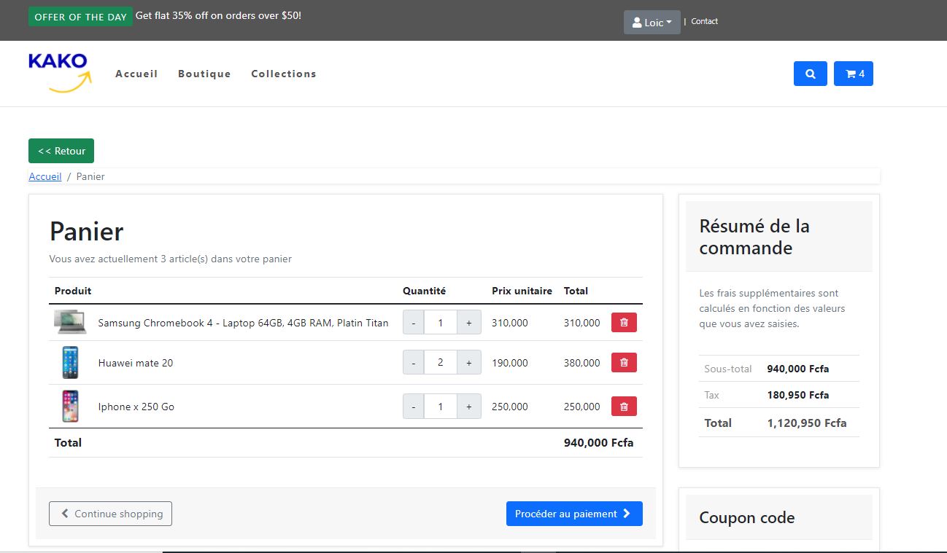This screenshot has width=947, height=553.
Task: Click the Huawei mate 20 product image
Action: 70,363
